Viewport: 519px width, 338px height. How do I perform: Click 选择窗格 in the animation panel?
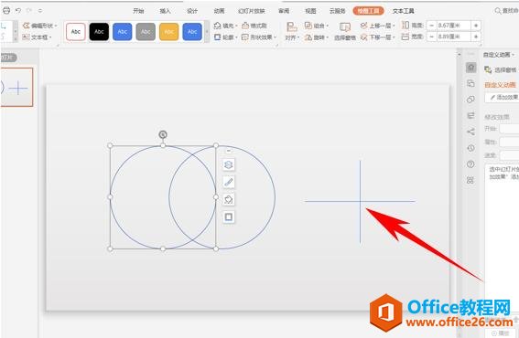501,69
